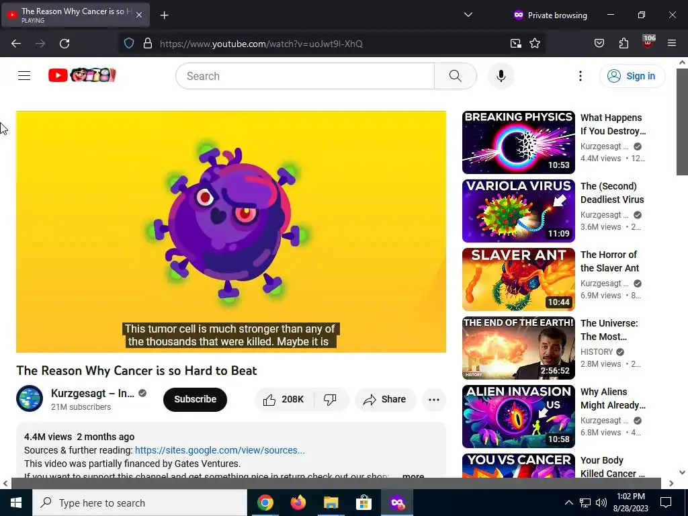
Task: Click the Kurzgesagt channel avatar
Action: tap(30, 398)
